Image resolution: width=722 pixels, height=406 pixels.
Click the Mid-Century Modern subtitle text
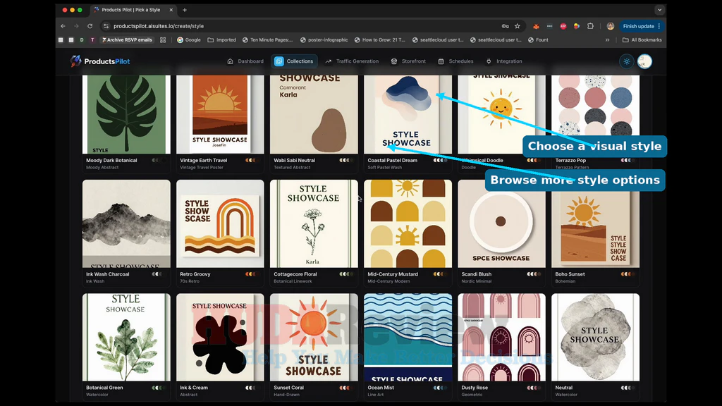point(388,281)
